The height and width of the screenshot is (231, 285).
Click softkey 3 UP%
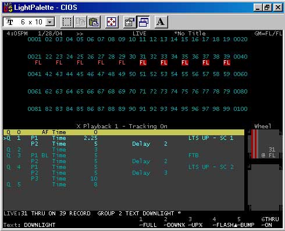click(195, 222)
